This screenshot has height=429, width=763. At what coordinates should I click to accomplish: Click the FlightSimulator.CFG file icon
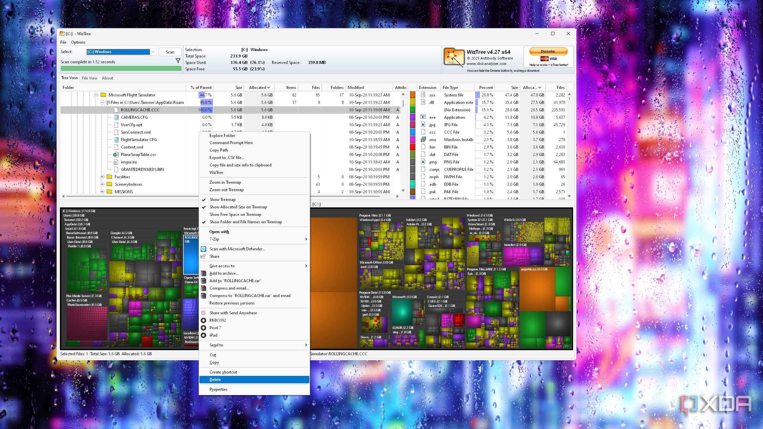click(116, 140)
